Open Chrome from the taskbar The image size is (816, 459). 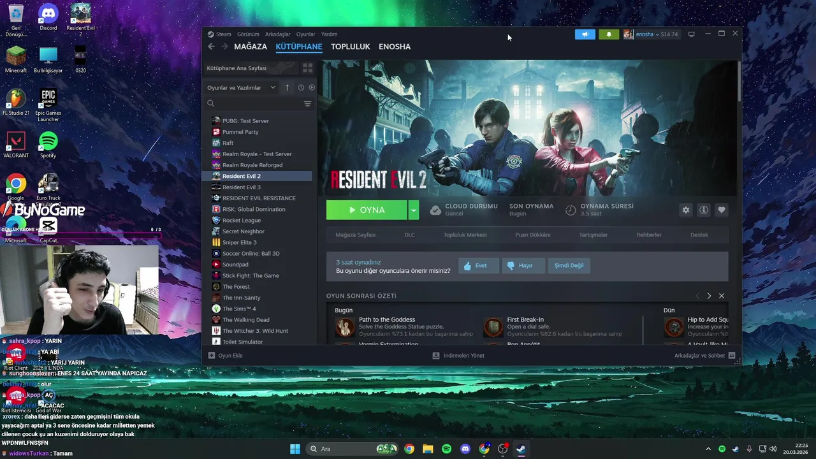click(409, 449)
